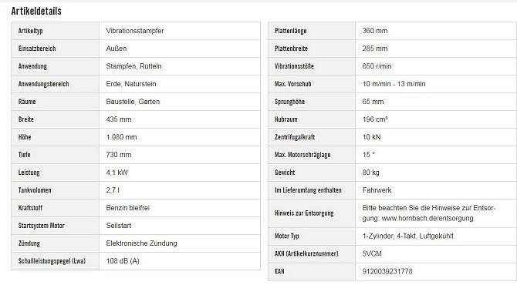The image size is (517, 285).
Task: Click the Kraftstoff value Benzin bleifrei
Action: click(x=127, y=208)
